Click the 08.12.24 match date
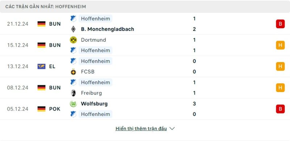 coord(18,88)
